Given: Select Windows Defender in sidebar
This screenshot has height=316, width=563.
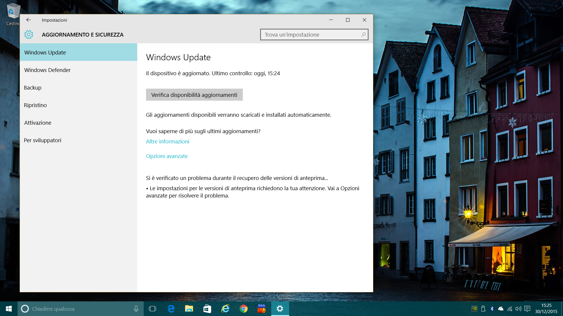Looking at the screenshot, I should (79, 70).
